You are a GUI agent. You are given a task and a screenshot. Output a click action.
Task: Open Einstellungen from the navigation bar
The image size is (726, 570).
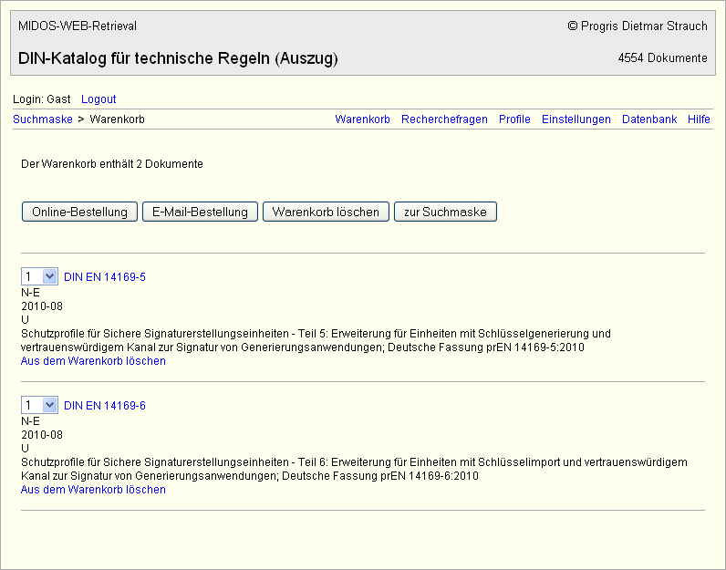point(576,119)
